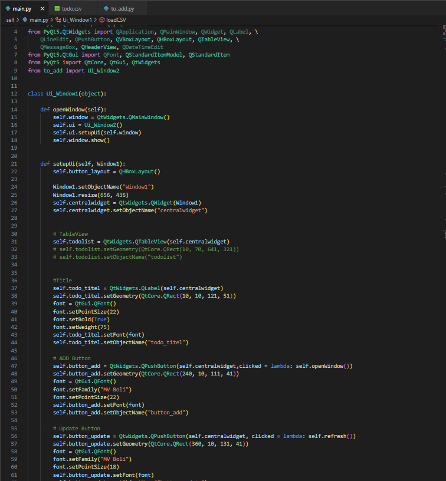
Task: Click the method symbol icon beside loadCSV breadcrumb
Action: click(103, 19)
